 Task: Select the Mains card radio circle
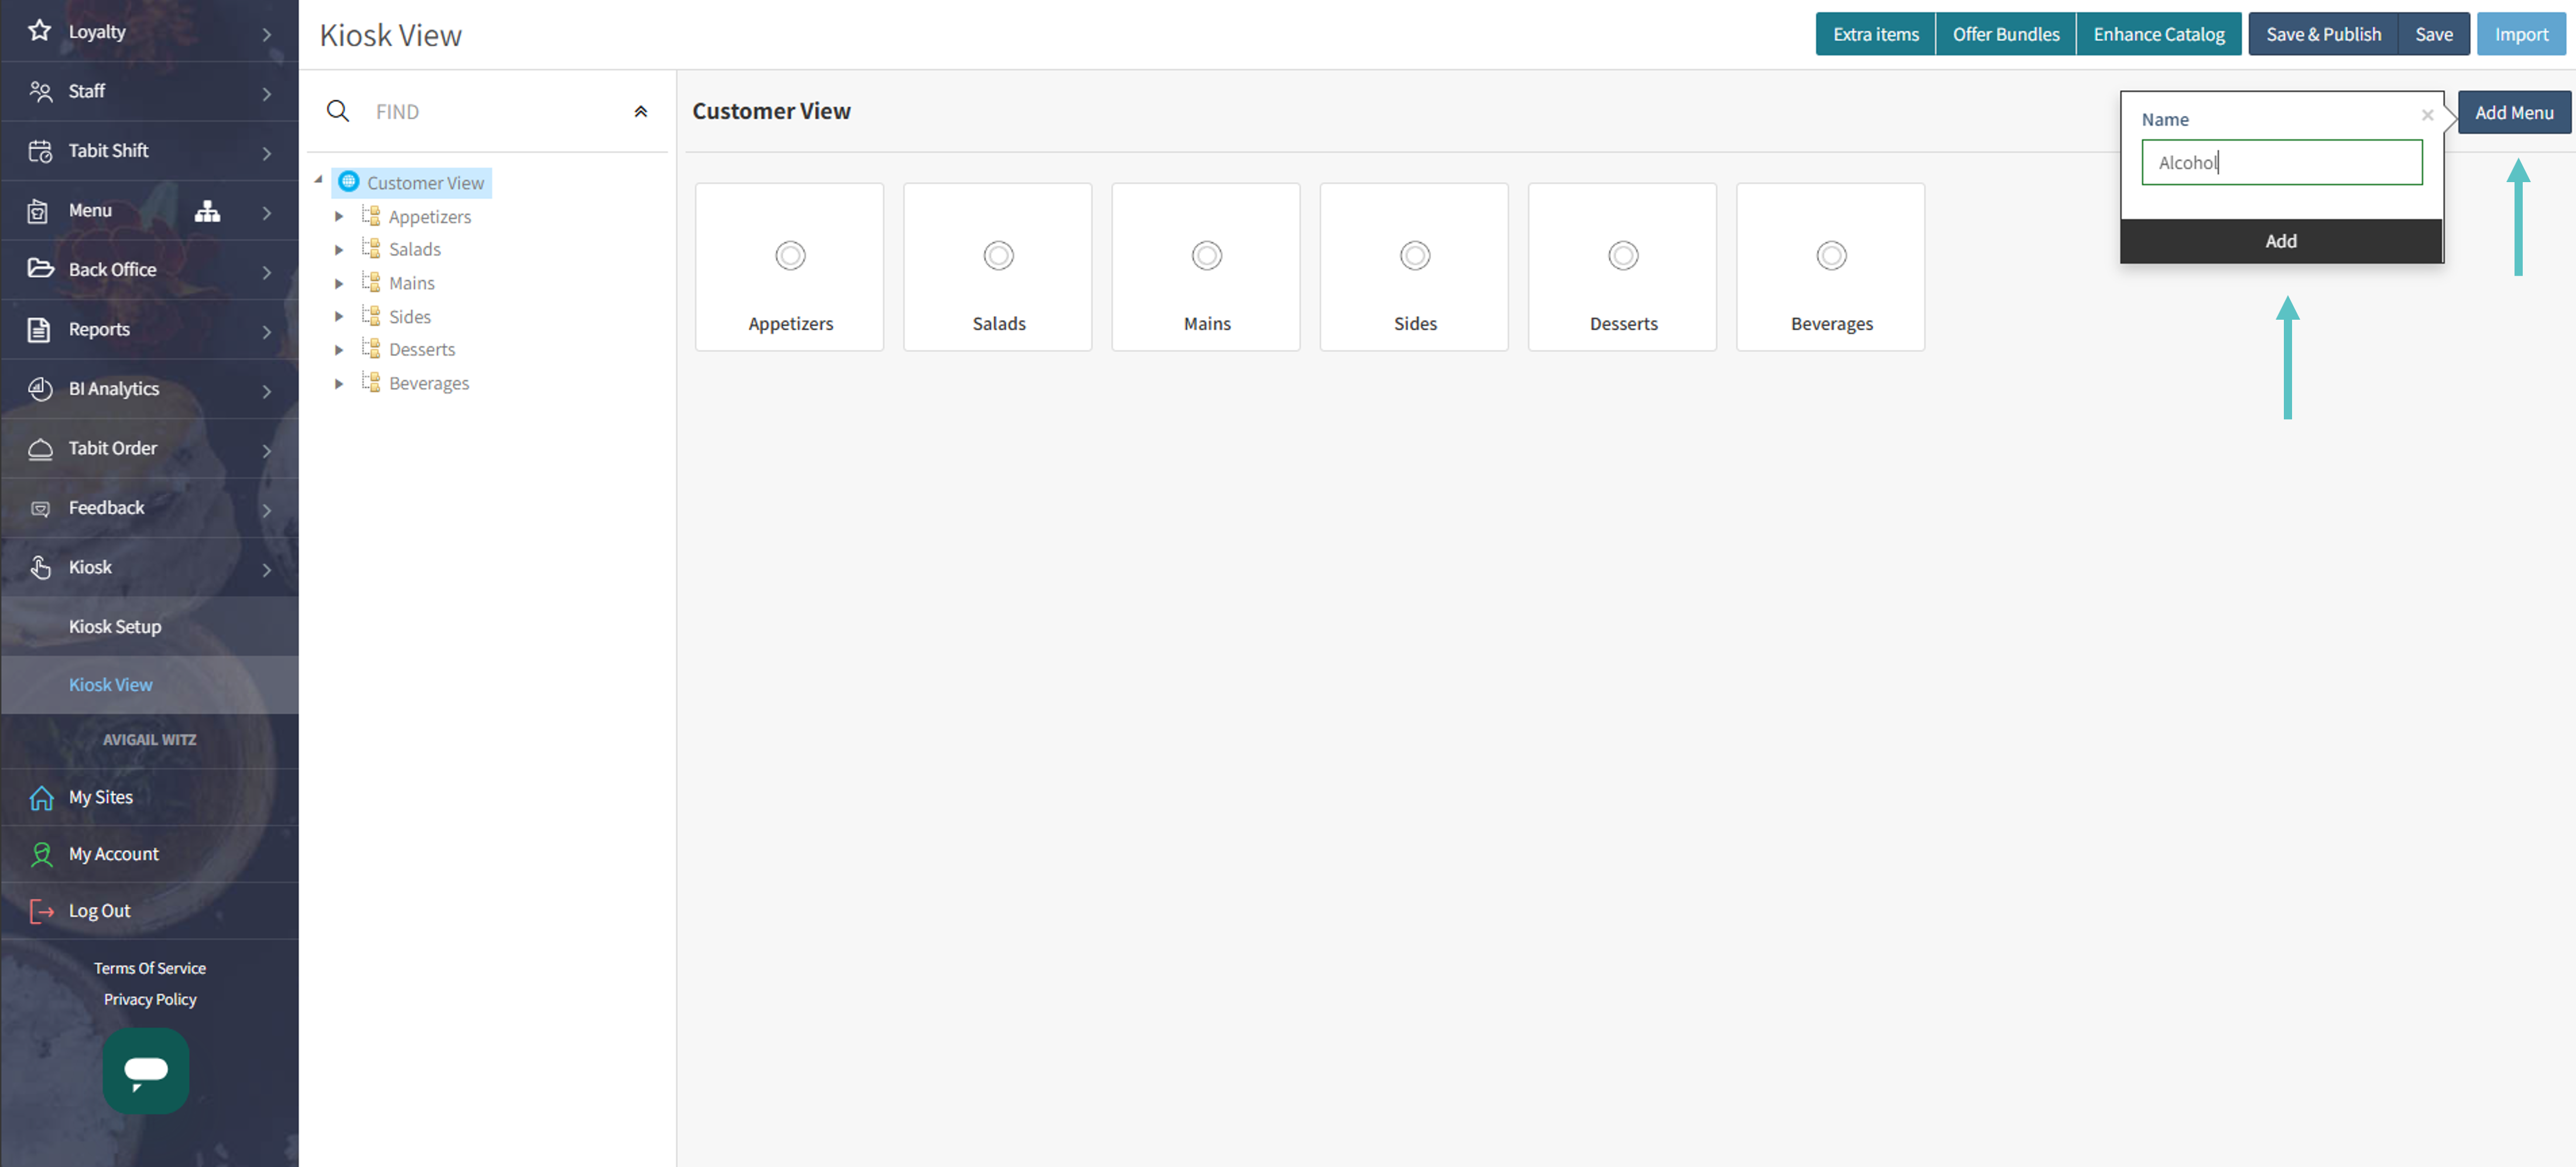[1206, 256]
